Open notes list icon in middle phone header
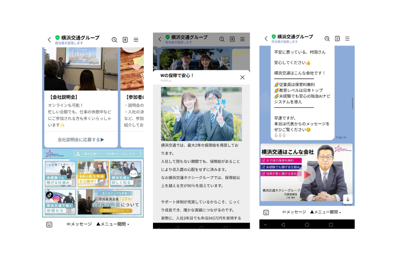 click(x=232, y=39)
